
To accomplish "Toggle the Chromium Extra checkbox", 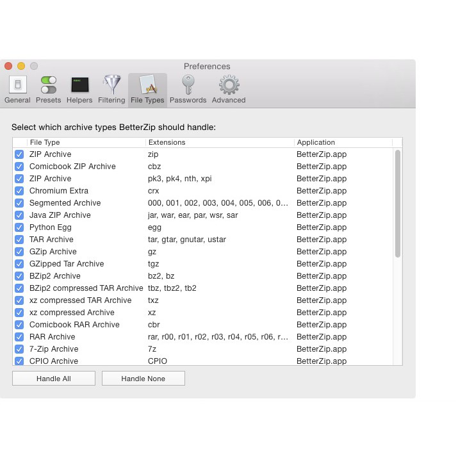I will (x=19, y=191).
